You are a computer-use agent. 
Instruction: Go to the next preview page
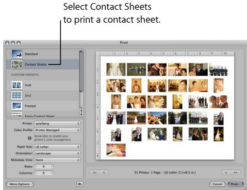(x=226, y=172)
